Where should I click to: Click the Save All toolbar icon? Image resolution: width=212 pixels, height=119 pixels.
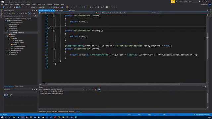[x=19, y=7]
